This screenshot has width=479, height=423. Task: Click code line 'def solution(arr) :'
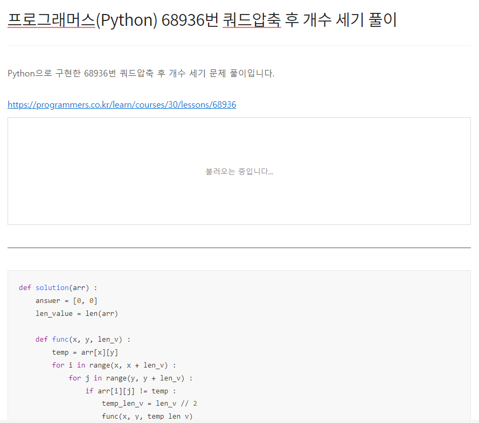click(x=58, y=288)
